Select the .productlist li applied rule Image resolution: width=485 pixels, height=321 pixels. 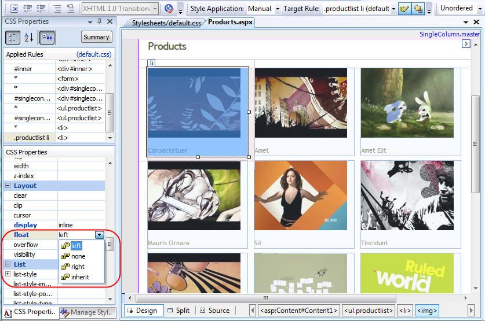[54, 138]
